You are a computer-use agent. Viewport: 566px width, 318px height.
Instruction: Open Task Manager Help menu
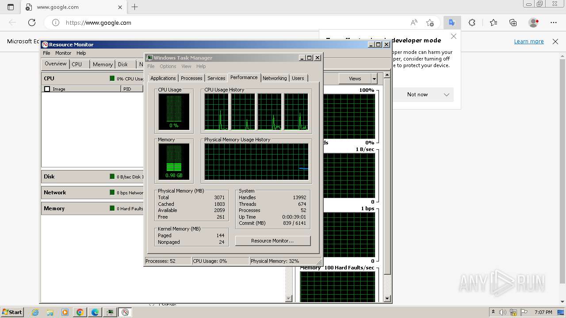coord(201,66)
